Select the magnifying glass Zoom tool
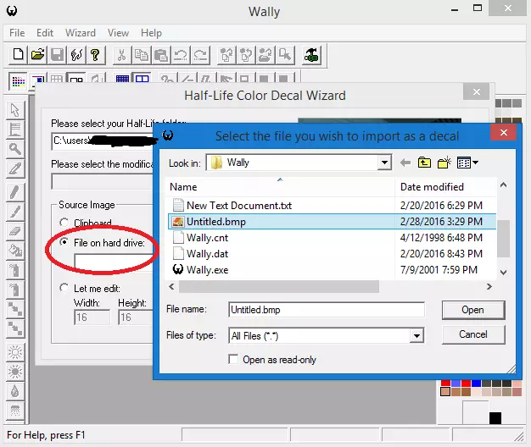Image resolution: width=531 pixels, height=447 pixels. 15,149
